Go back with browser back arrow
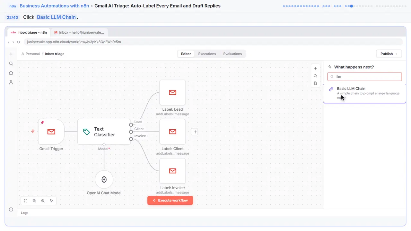Viewport: 411px width, 231px height. point(9,42)
